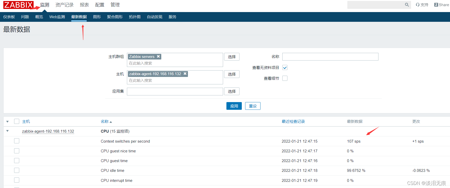Open the 图形 graphs tab

click(97, 17)
